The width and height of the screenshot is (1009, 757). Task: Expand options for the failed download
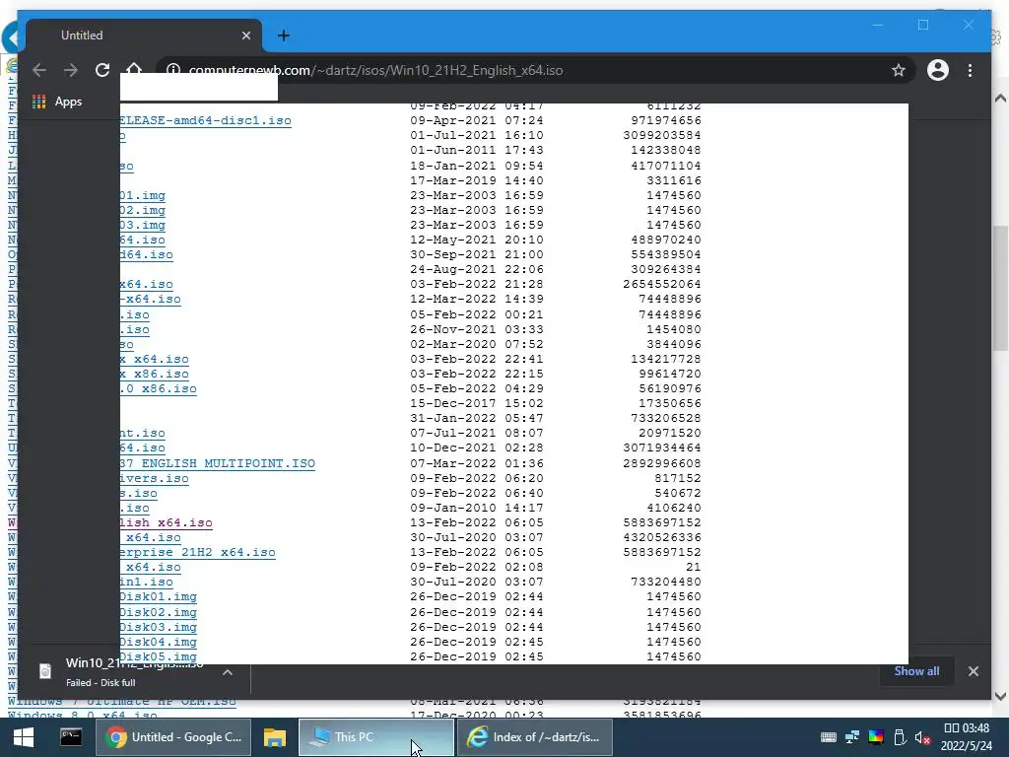pos(228,672)
